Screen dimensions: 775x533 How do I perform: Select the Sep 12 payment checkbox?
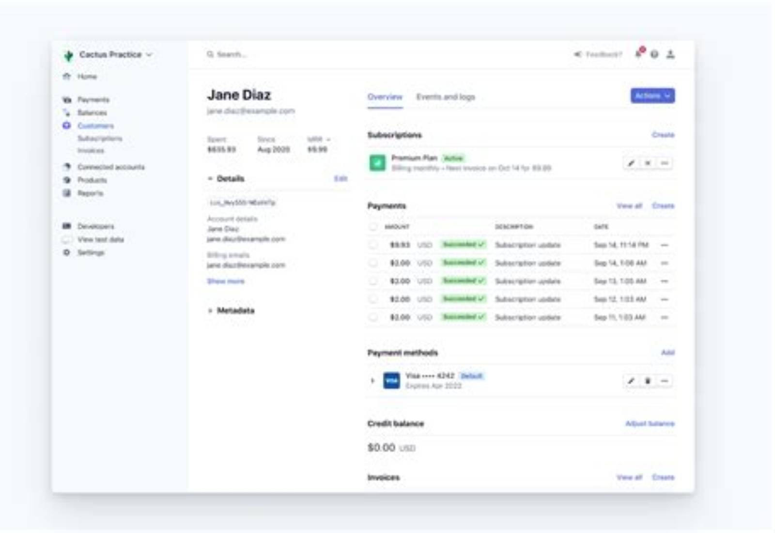tap(373, 299)
